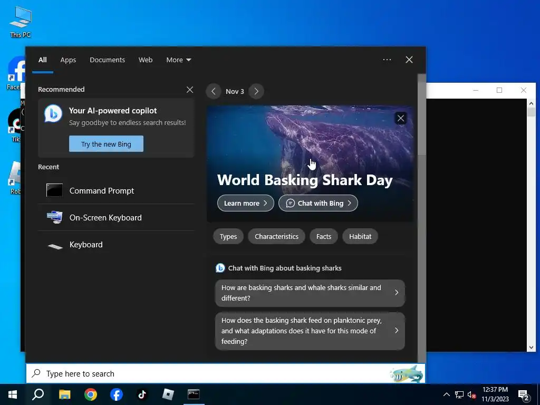
Task: Open the This PC desktop icon
Action: coord(21,21)
